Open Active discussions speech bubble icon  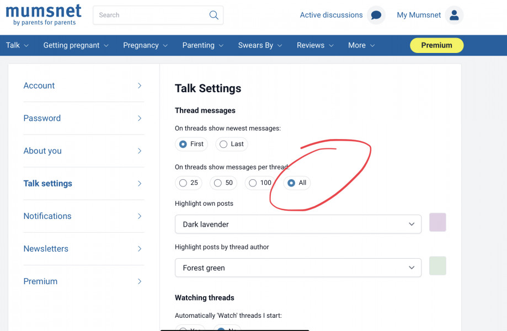click(376, 15)
